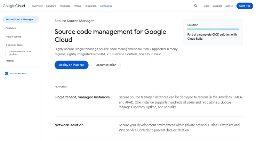Open the Products menu
The height and width of the screenshot is (141, 256).
(x=65, y=6)
